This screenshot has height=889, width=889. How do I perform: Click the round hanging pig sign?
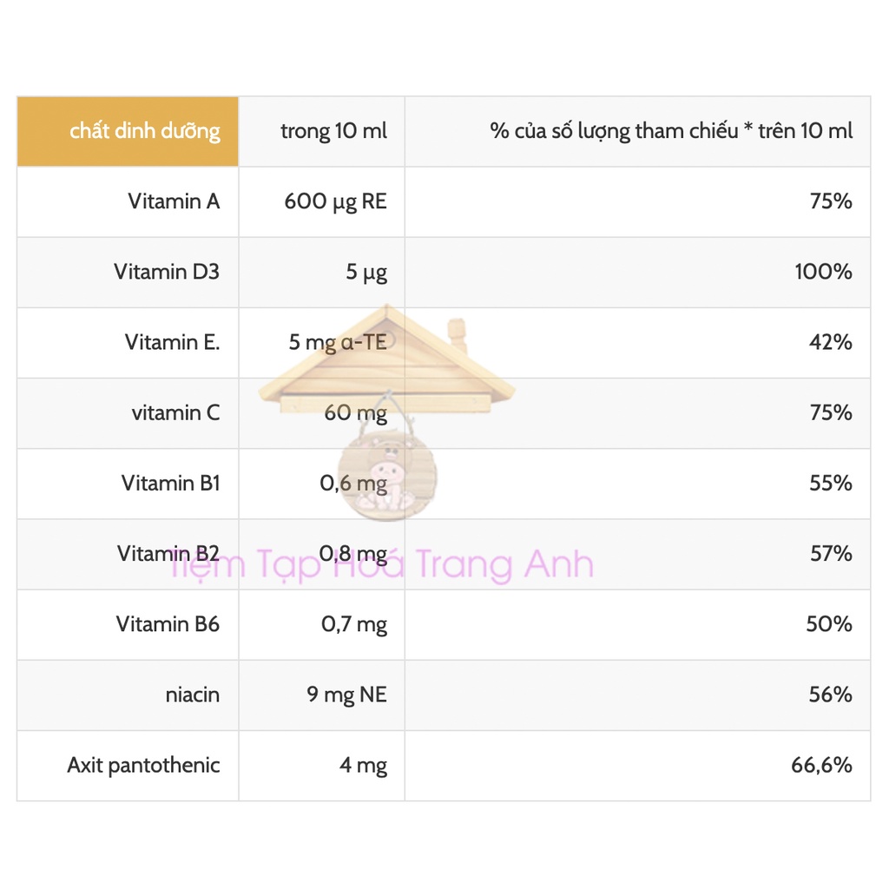click(x=387, y=475)
